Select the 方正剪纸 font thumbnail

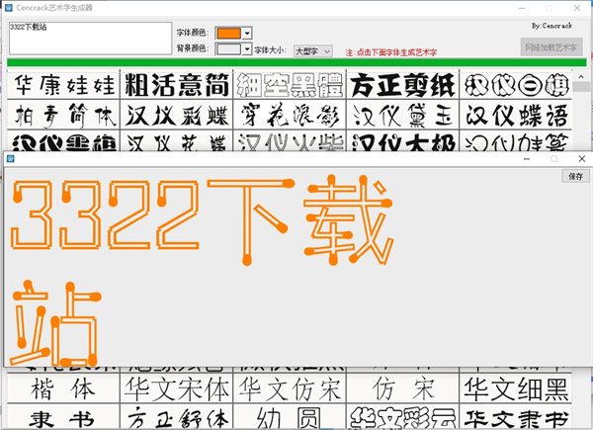tap(403, 84)
